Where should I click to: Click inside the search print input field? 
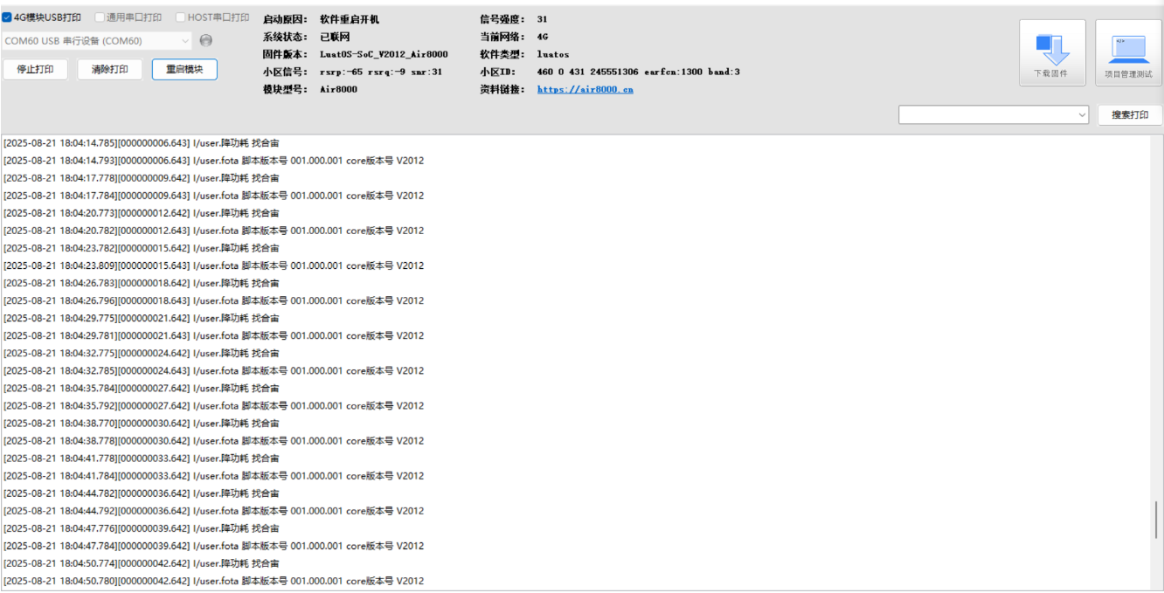(x=987, y=114)
